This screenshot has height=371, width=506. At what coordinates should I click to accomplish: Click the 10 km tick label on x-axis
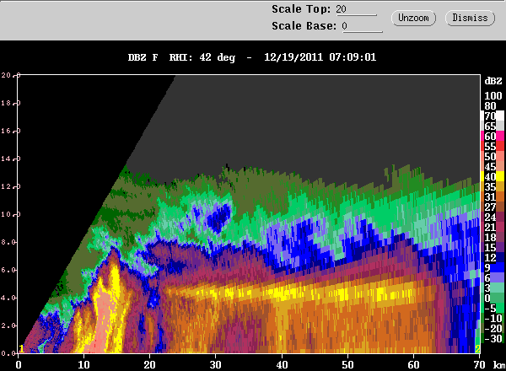[83, 365]
